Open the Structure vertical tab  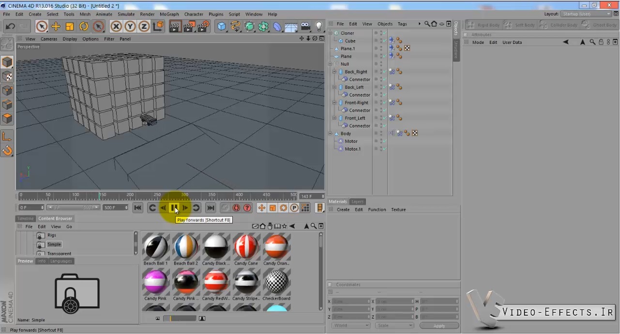click(455, 50)
